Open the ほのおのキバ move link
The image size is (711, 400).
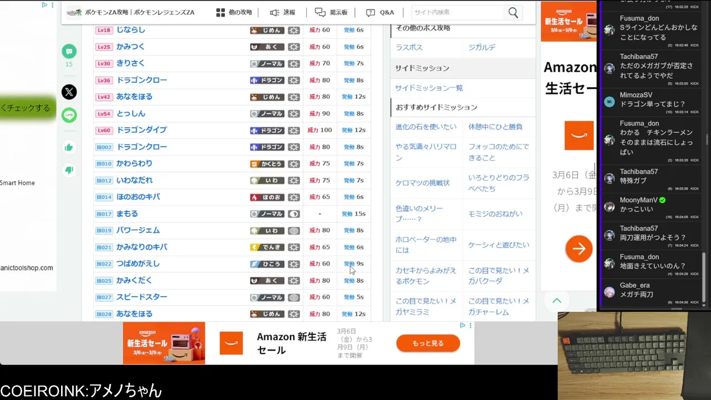click(x=138, y=197)
